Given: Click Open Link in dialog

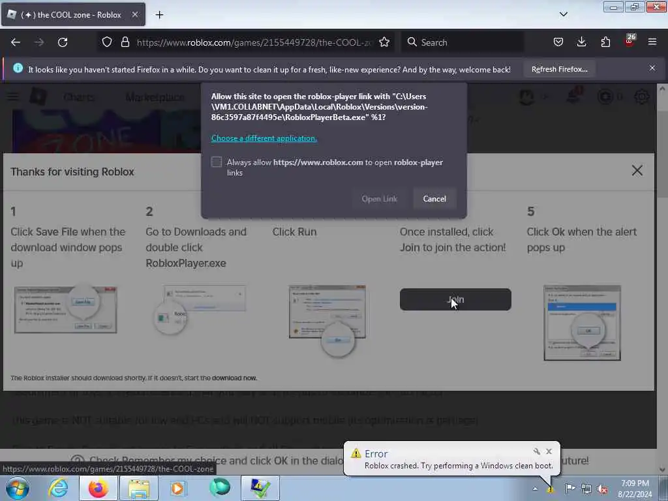Looking at the screenshot, I should point(379,199).
